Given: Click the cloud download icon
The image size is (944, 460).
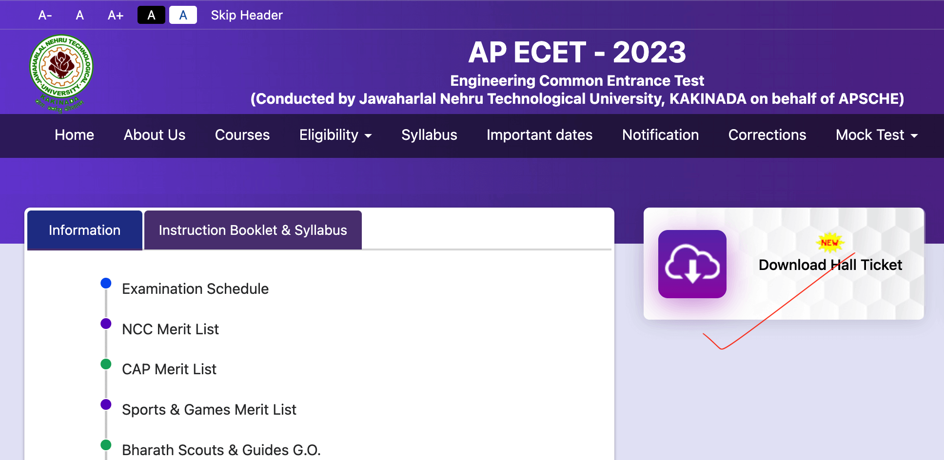Looking at the screenshot, I should 692,264.
